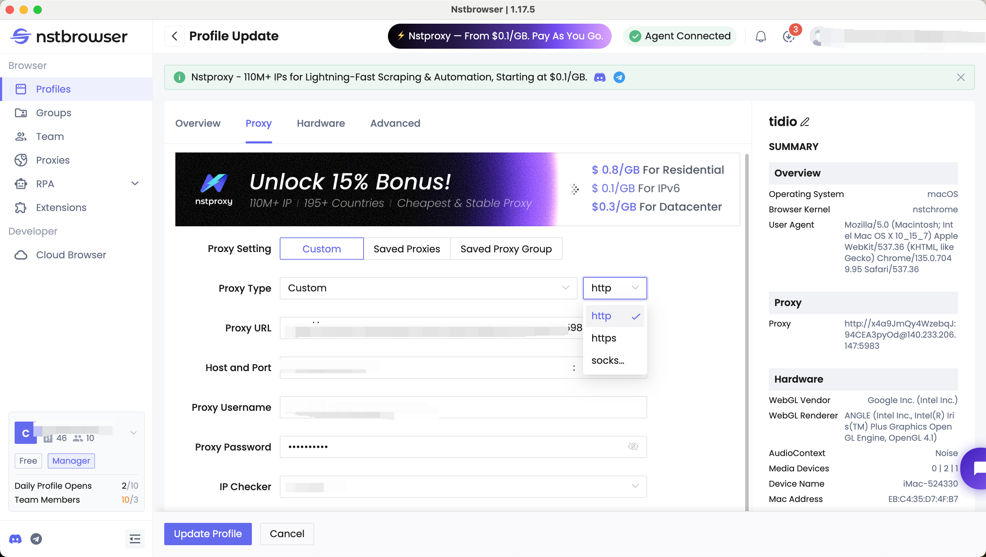This screenshot has width=986, height=557.
Task: Switch Proxy Setting to Saved Proxy Group
Action: (506, 249)
